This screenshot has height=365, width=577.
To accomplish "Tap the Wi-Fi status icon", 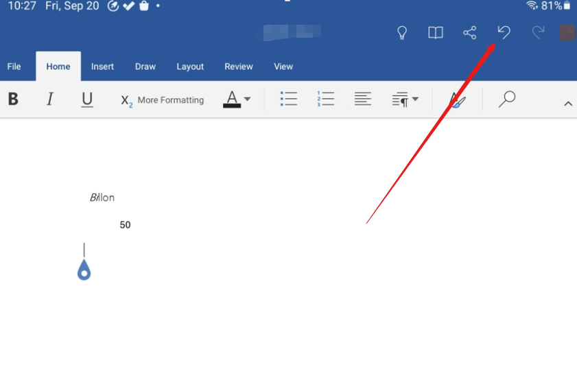I will coord(532,5).
